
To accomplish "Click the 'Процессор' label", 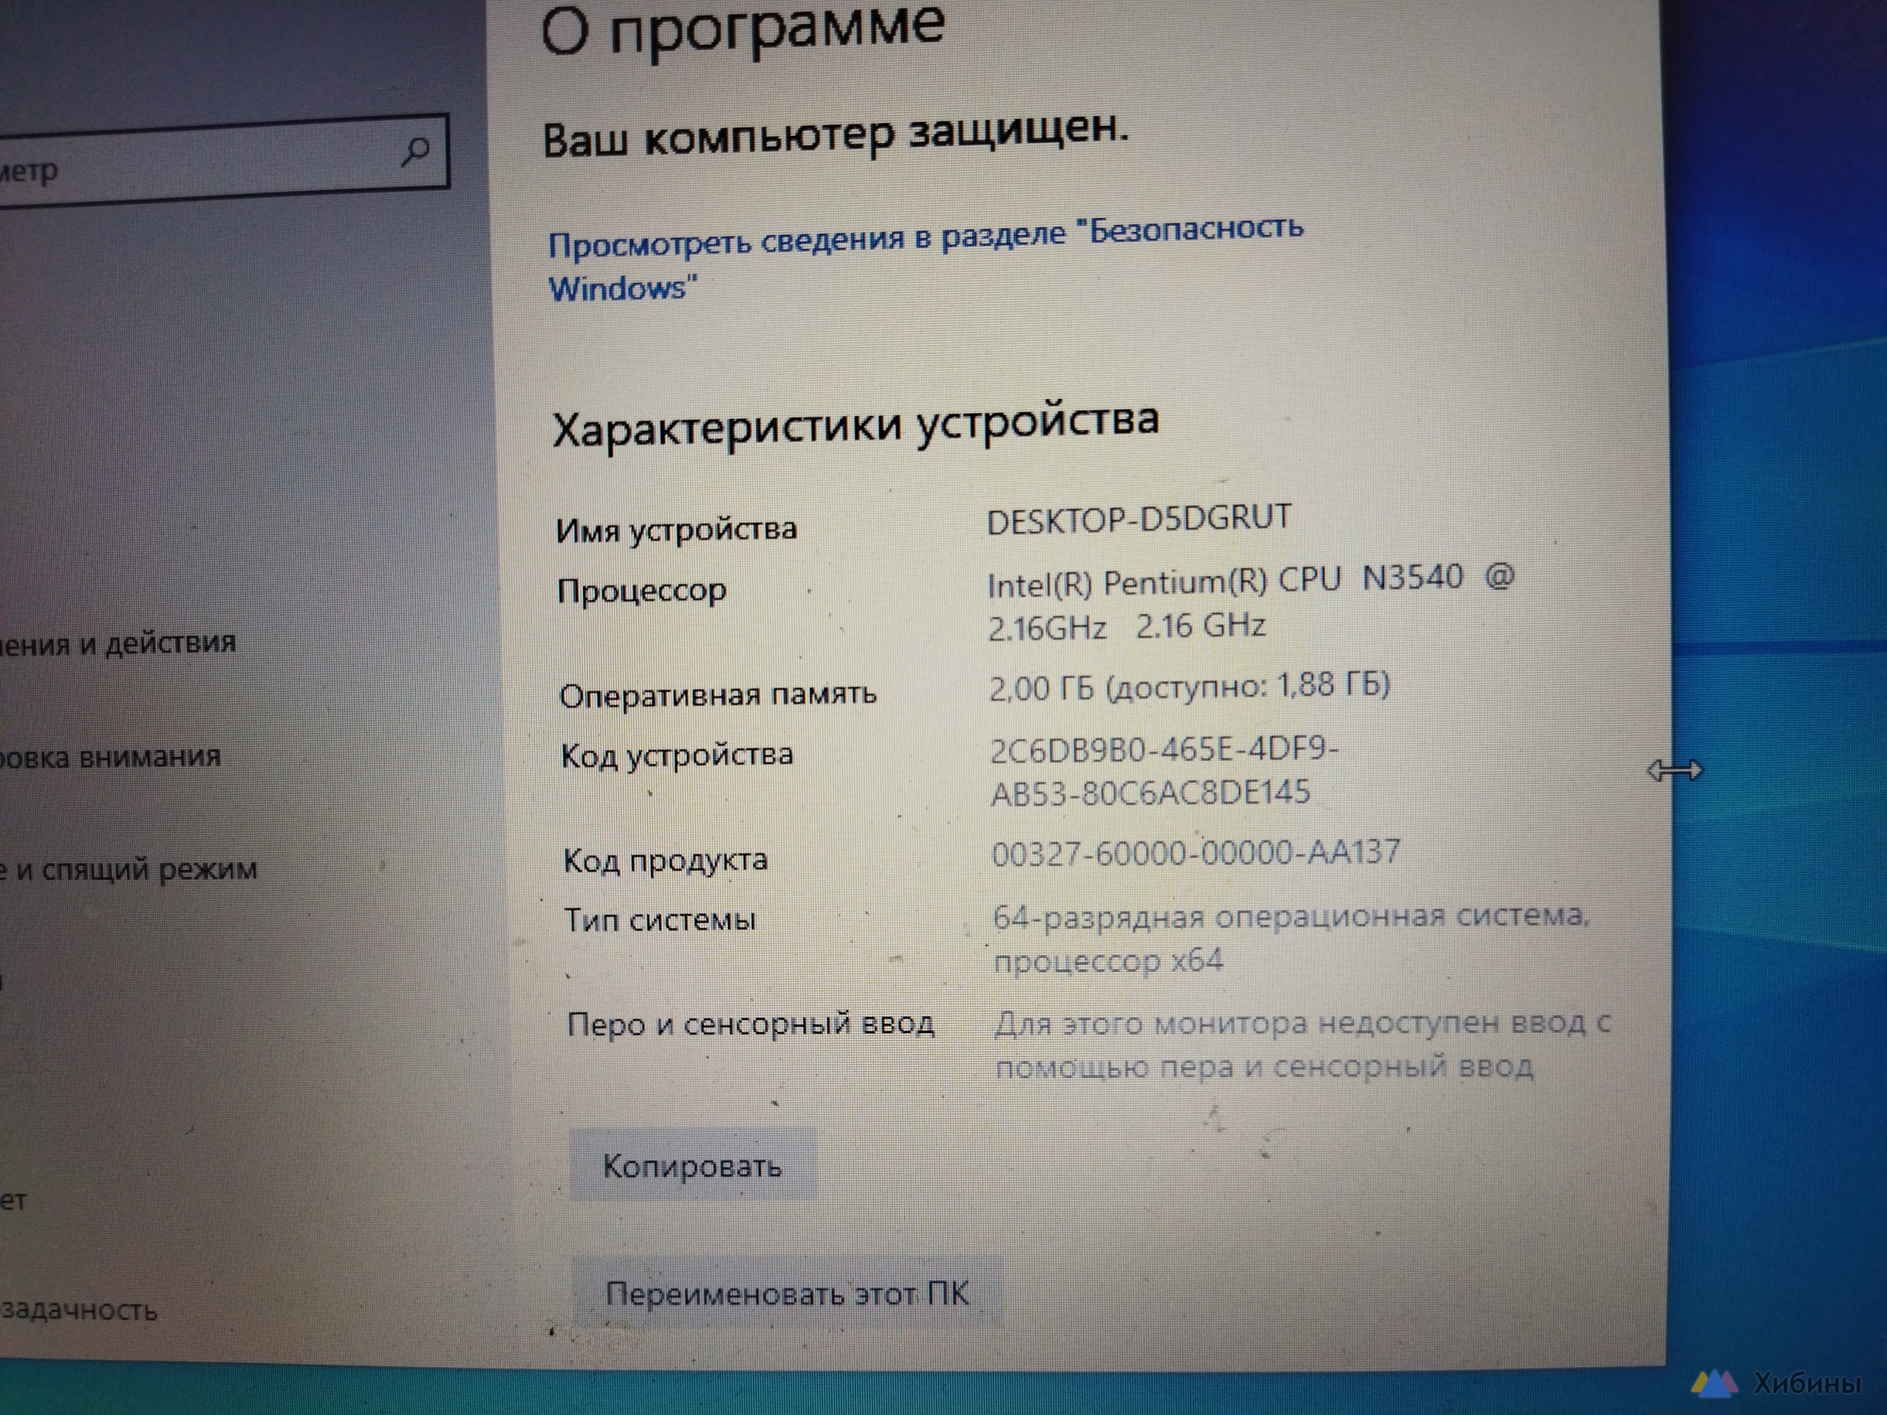I will click(x=642, y=590).
